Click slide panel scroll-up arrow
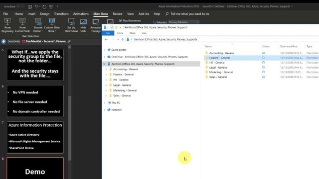319x179 pixels. coord(70,47)
